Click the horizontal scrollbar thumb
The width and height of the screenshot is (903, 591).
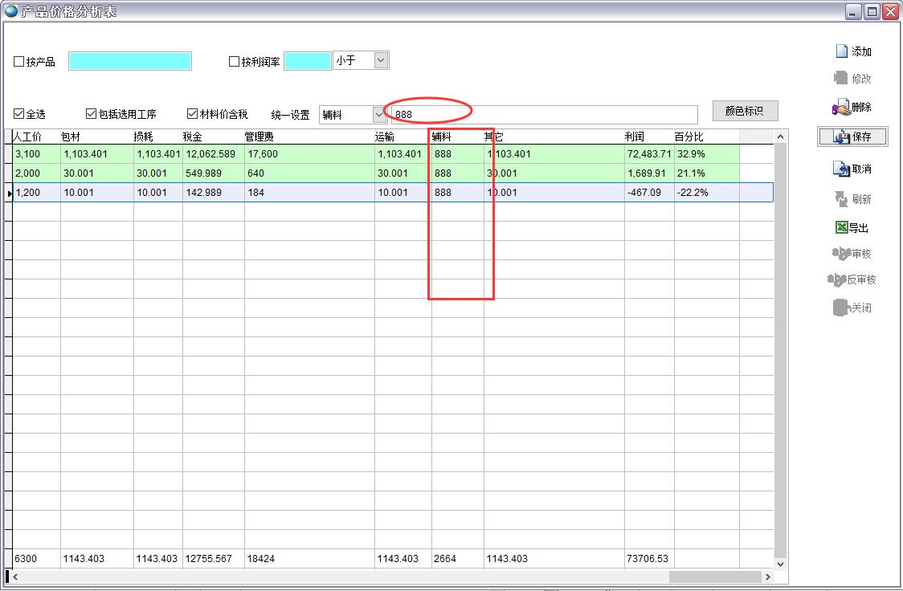[x=714, y=577]
